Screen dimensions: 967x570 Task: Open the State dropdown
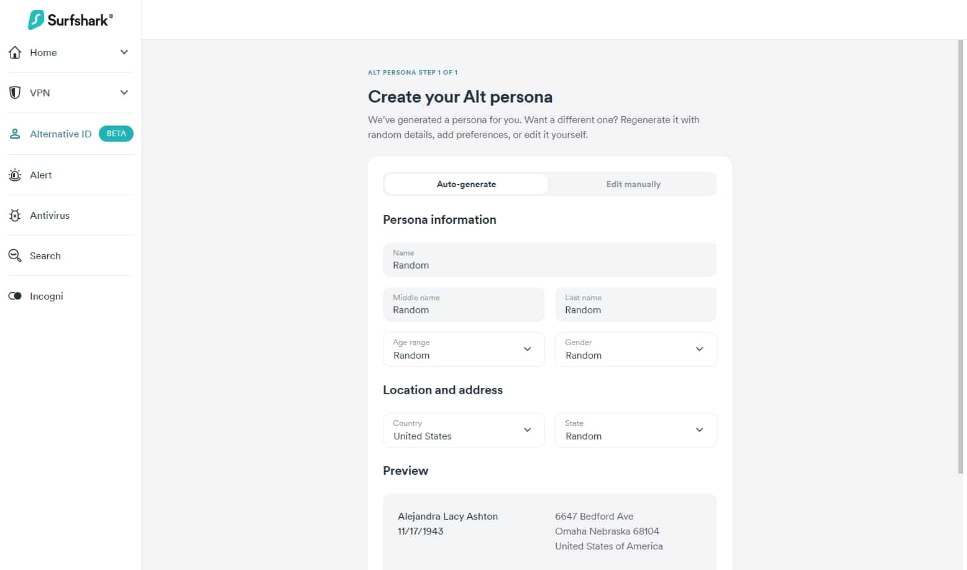coord(636,430)
